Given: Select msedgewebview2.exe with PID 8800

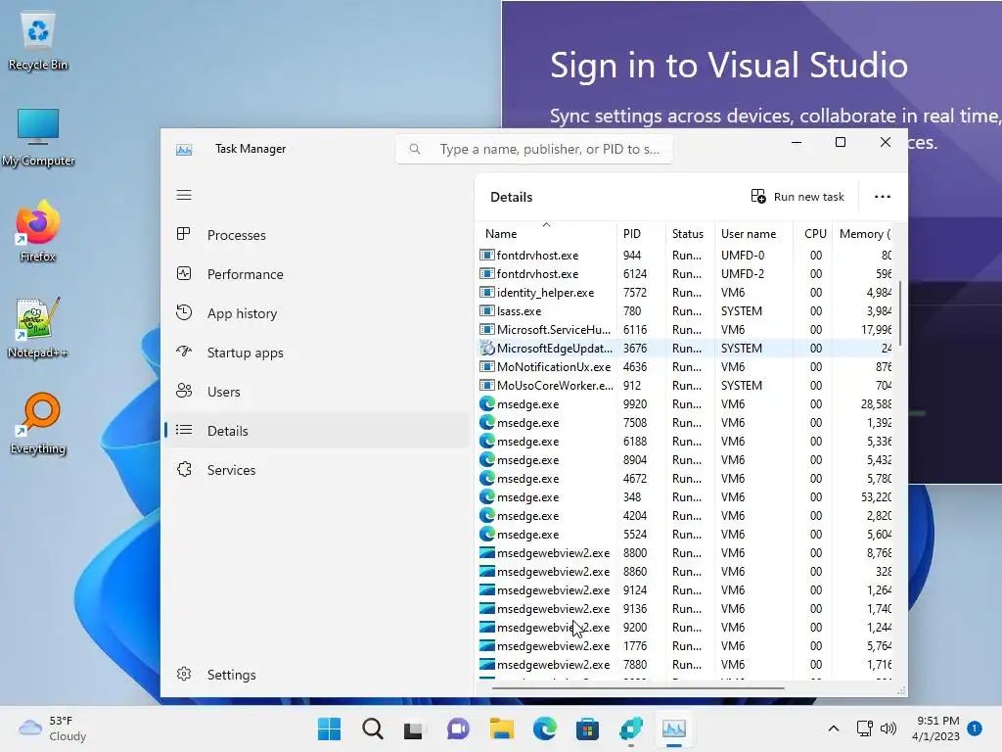Looking at the screenshot, I should point(685,552).
